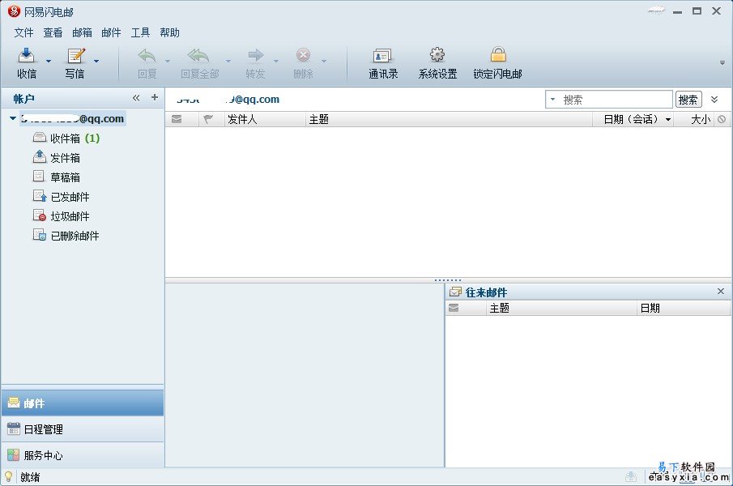Open the 查看 menu
The height and width of the screenshot is (486, 733).
(53, 32)
